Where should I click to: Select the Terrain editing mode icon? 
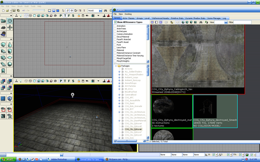[x=3, y=27]
